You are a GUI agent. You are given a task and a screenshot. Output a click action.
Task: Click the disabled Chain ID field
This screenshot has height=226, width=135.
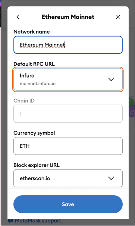tap(68, 114)
